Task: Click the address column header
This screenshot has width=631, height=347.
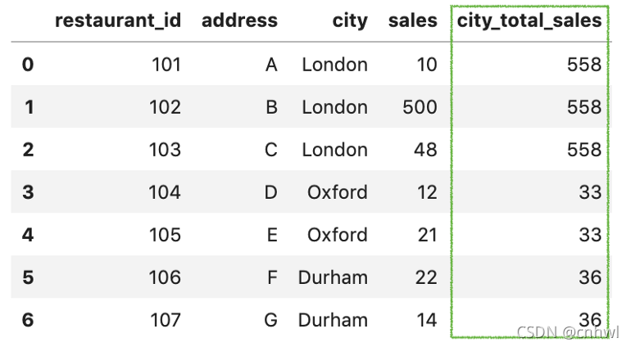Action: (239, 20)
